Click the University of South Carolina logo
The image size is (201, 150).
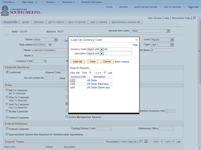point(21,10)
